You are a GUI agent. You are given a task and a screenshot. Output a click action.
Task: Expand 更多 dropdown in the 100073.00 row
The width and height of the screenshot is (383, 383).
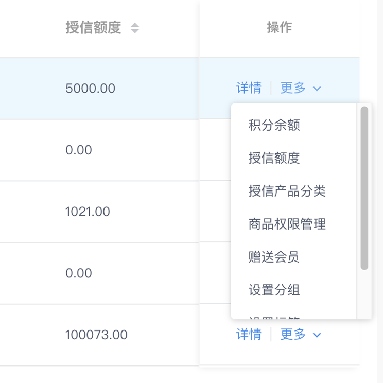301,334
